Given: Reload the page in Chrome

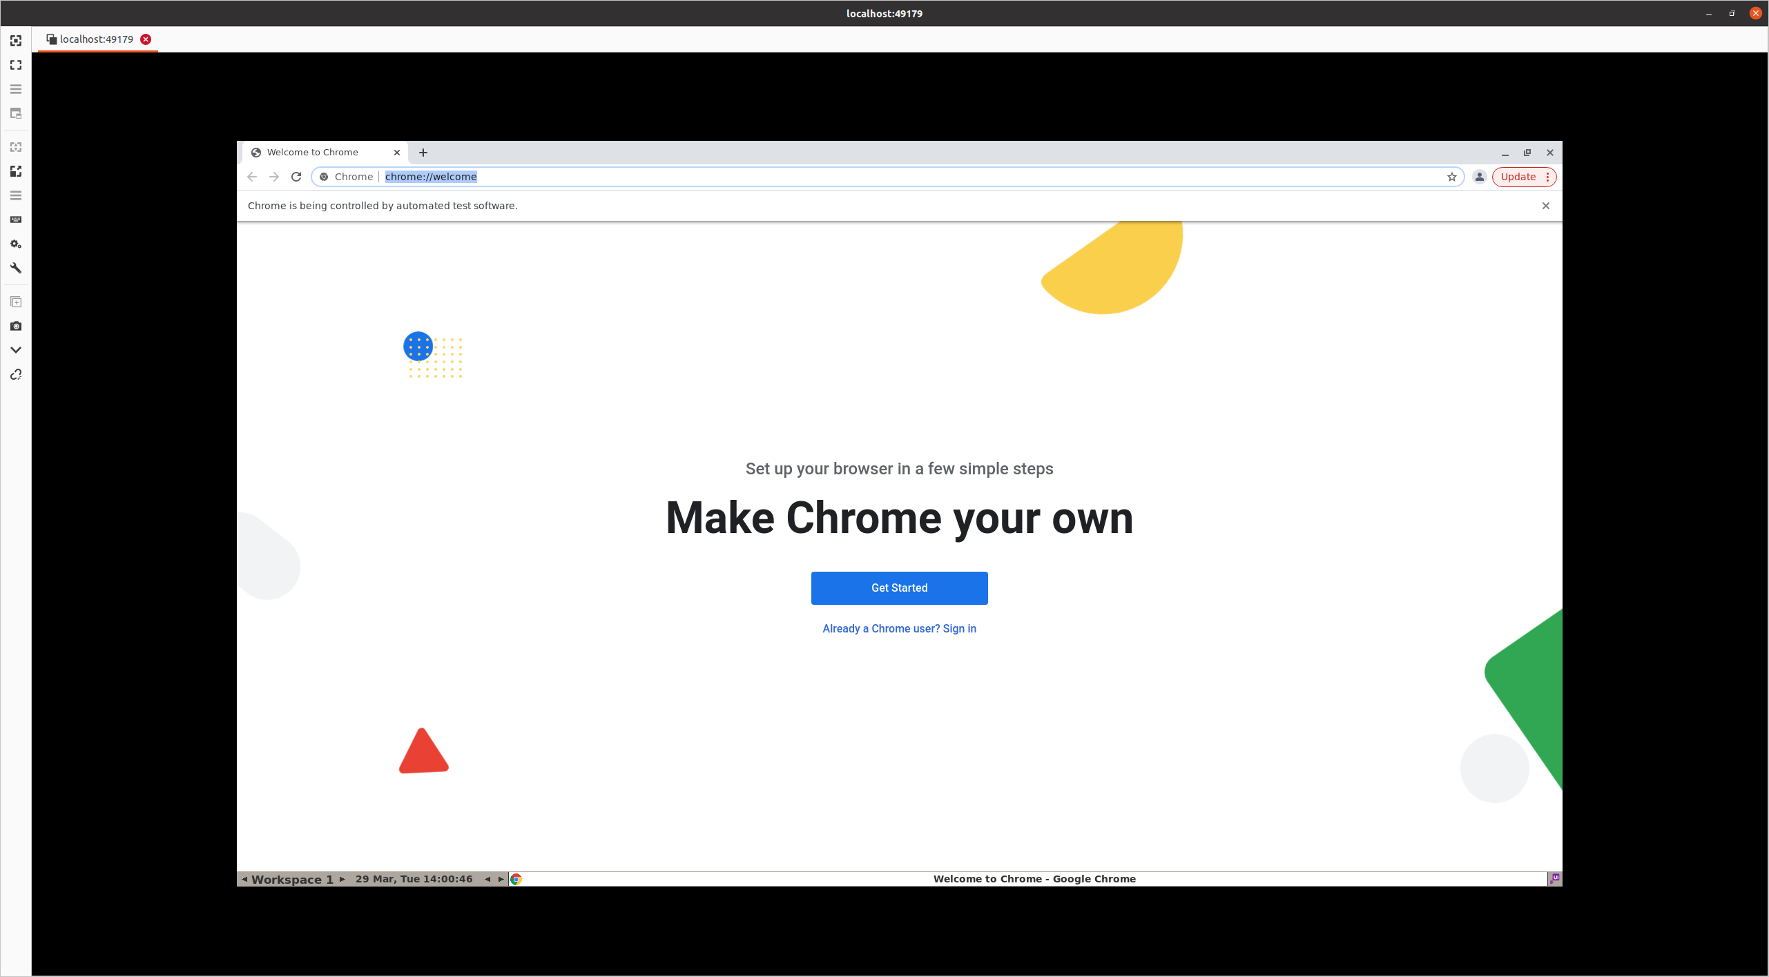Looking at the screenshot, I should [x=296, y=177].
